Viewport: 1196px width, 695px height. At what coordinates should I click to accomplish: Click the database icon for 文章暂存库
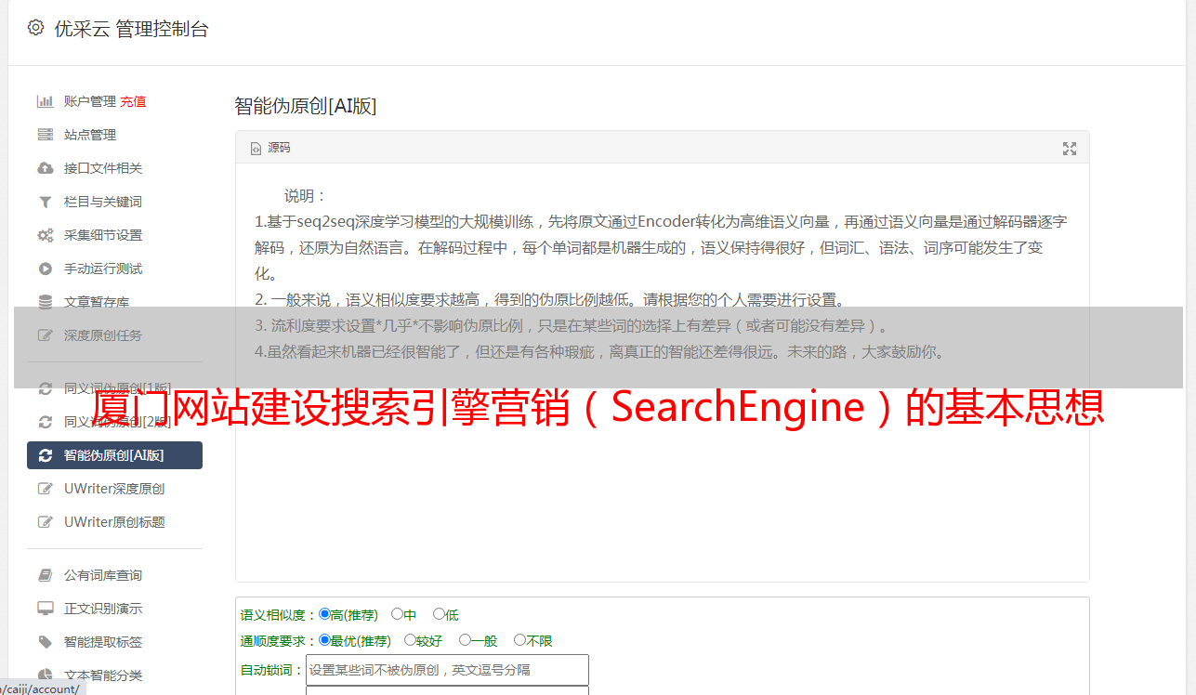click(45, 302)
